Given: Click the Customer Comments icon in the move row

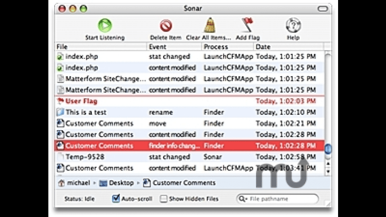Looking at the screenshot, I should click(x=60, y=123).
